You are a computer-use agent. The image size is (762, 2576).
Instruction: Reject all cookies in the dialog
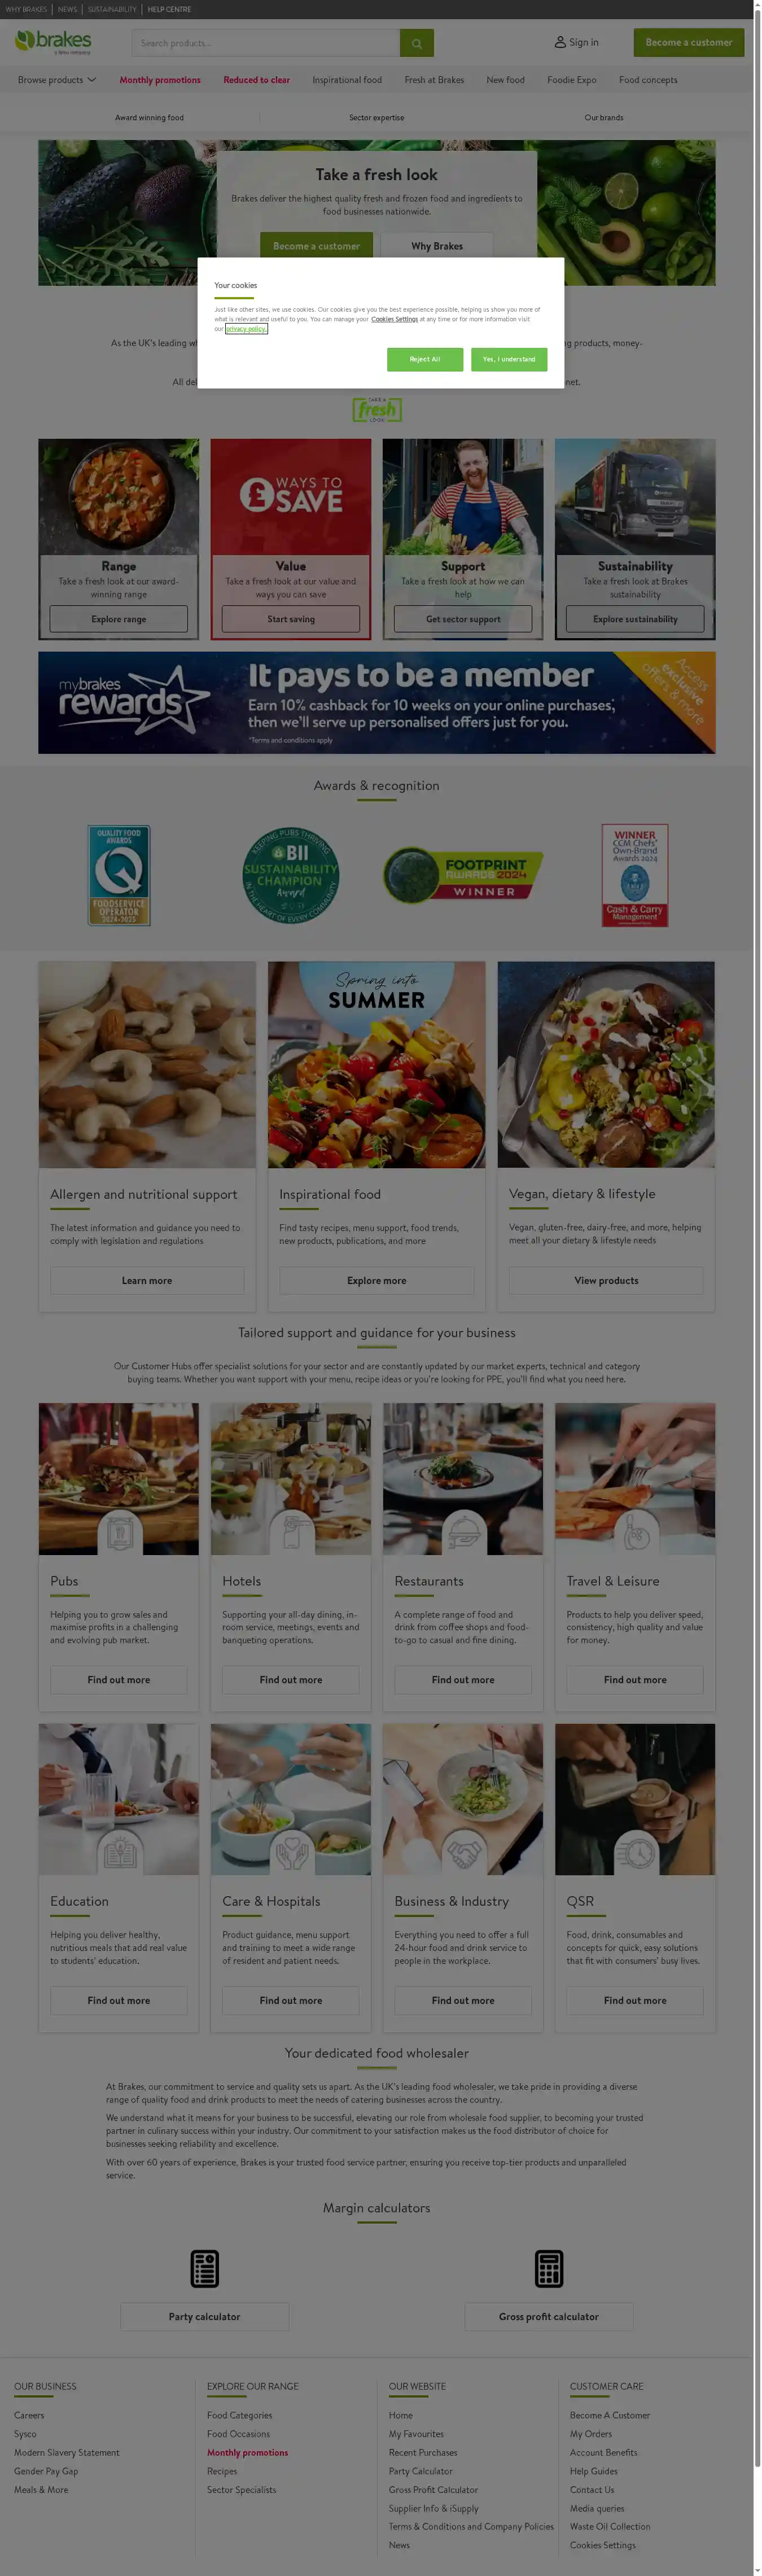pyautogui.click(x=425, y=359)
